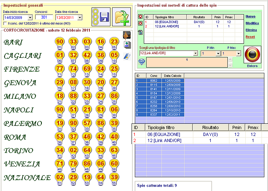Select the 06 [EQUAZIONE] filter row
The image size is (268, 191).
(x=167, y=22)
